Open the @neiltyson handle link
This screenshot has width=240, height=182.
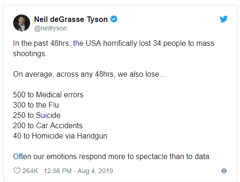pyautogui.click(x=50, y=28)
